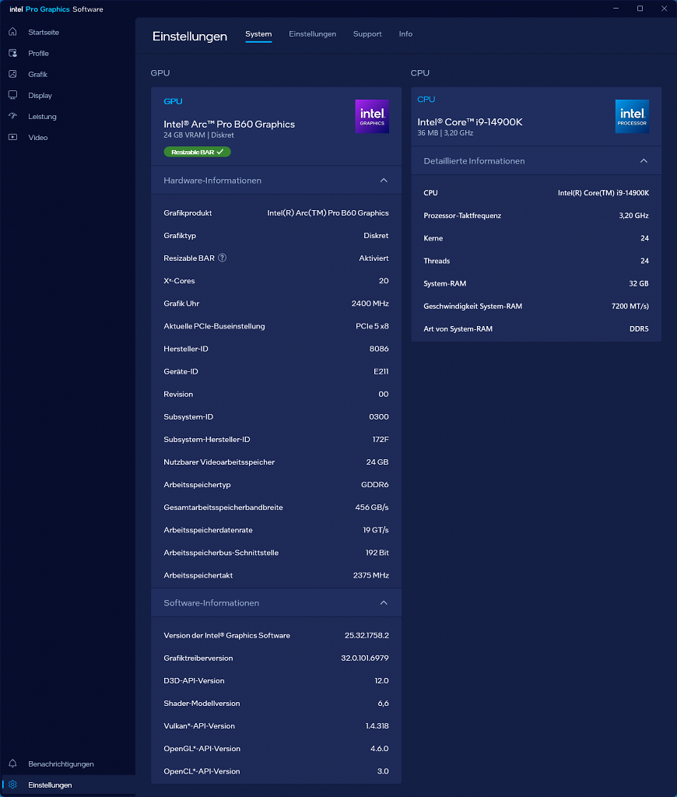Click the Video sidebar icon
677x797 pixels.
click(x=12, y=137)
